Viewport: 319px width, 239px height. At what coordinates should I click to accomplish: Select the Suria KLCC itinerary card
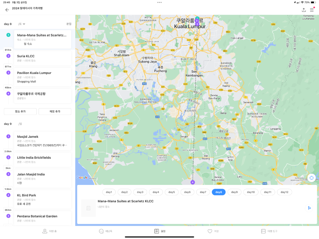[43, 58]
